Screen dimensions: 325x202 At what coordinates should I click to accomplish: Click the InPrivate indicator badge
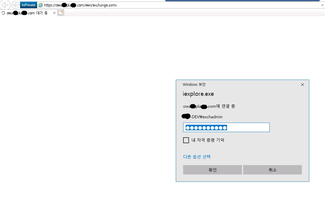click(29, 5)
